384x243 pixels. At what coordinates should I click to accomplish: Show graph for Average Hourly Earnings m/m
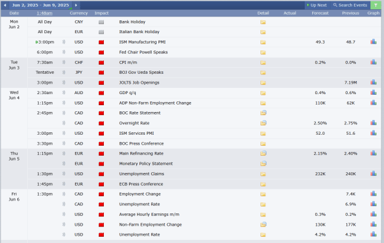tap(374, 214)
